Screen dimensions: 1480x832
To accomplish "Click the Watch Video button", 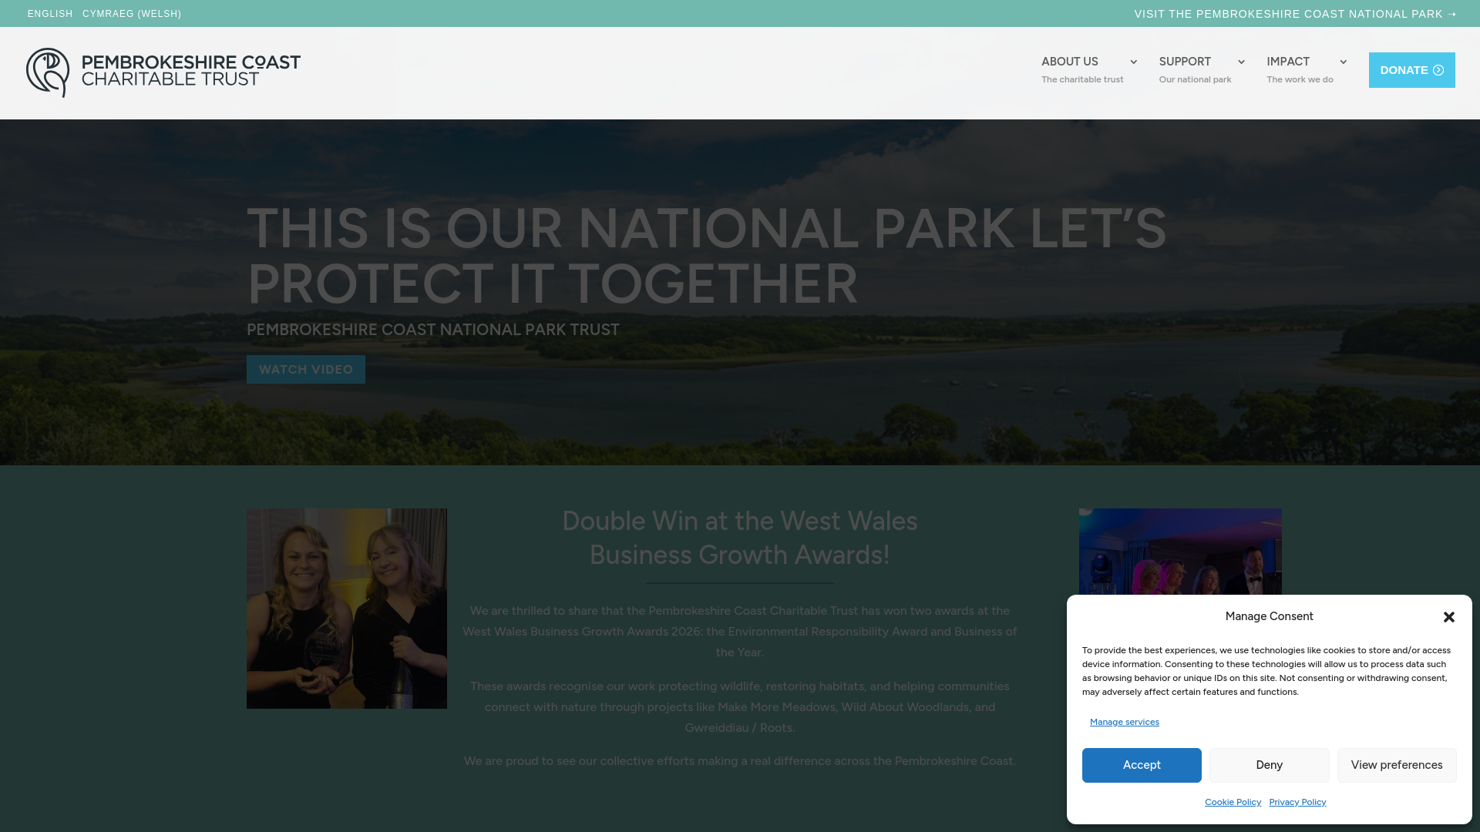I will coord(306,370).
